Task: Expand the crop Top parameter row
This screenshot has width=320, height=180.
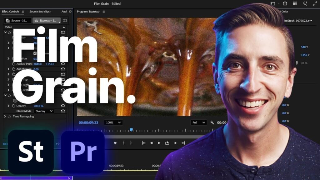Action: click(8, 80)
